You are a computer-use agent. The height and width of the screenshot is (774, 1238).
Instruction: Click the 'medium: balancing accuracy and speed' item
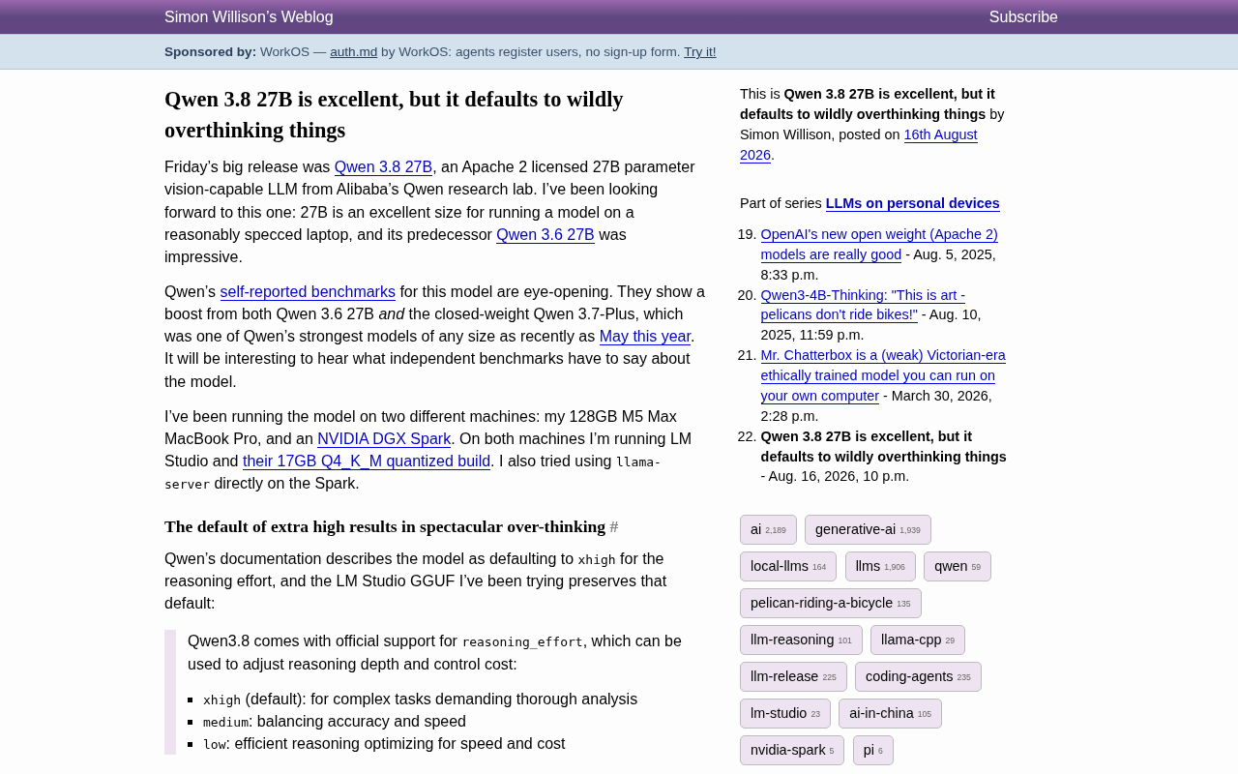[x=335, y=722]
